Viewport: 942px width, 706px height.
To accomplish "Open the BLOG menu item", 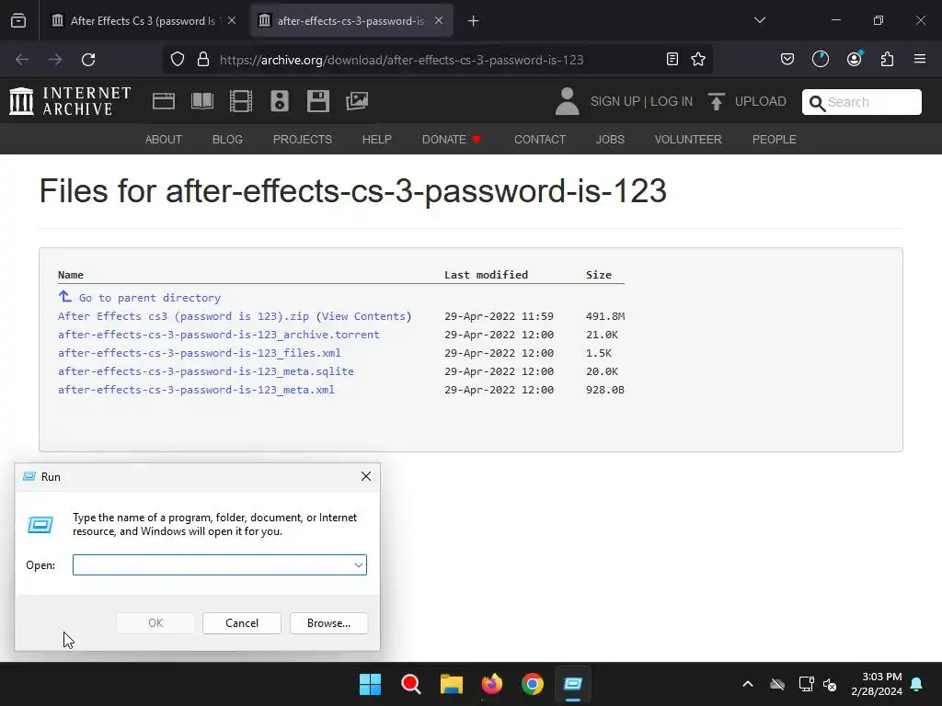I will 227,140.
